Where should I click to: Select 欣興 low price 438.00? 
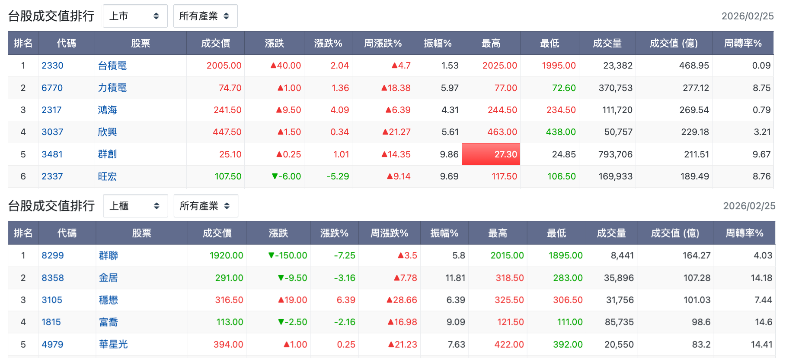point(561,132)
